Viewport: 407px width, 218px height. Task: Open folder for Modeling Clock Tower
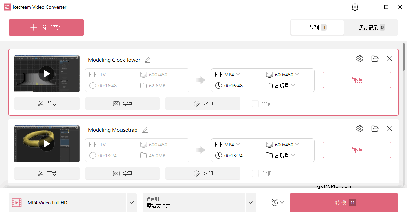coord(375,59)
